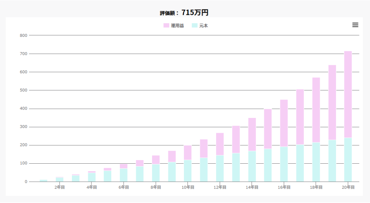The height and width of the screenshot is (203, 370).
Task: Click the 20年目 x-axis label
Action: [348, 187]
